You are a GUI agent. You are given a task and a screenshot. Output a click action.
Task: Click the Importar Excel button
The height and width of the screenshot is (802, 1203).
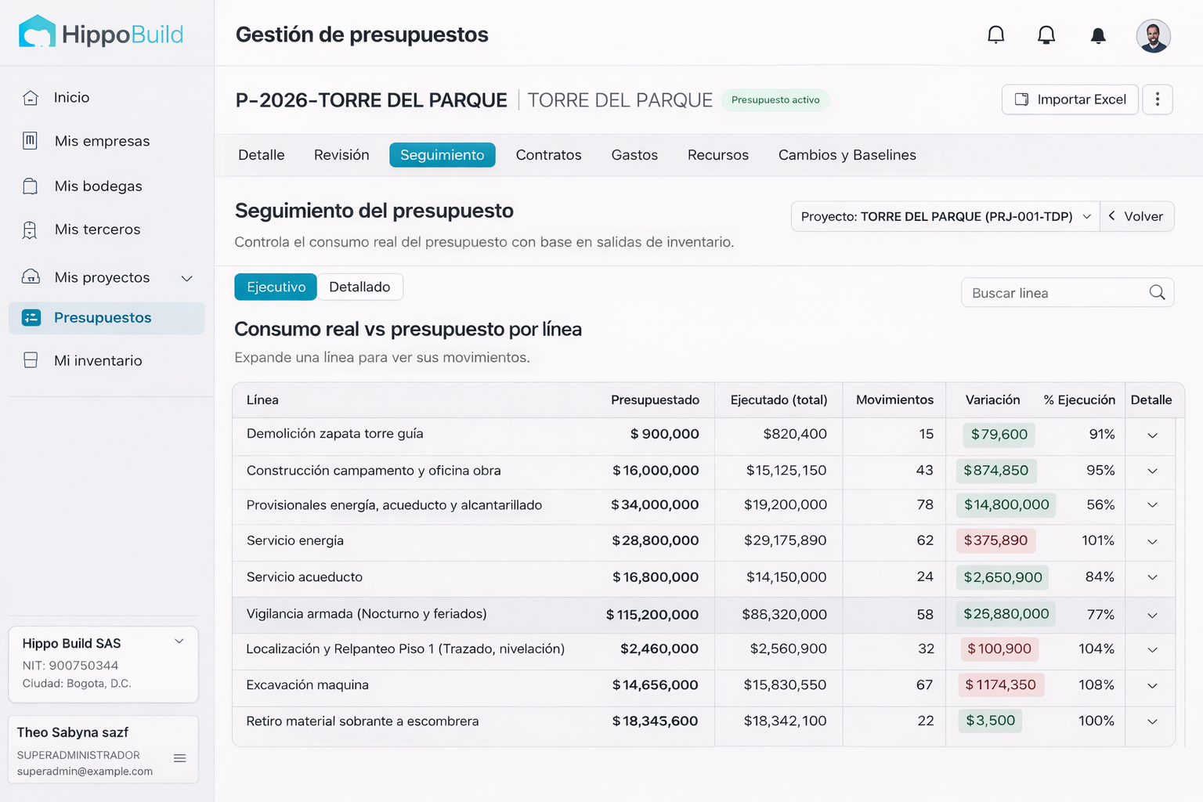(x=1070, y=100)
